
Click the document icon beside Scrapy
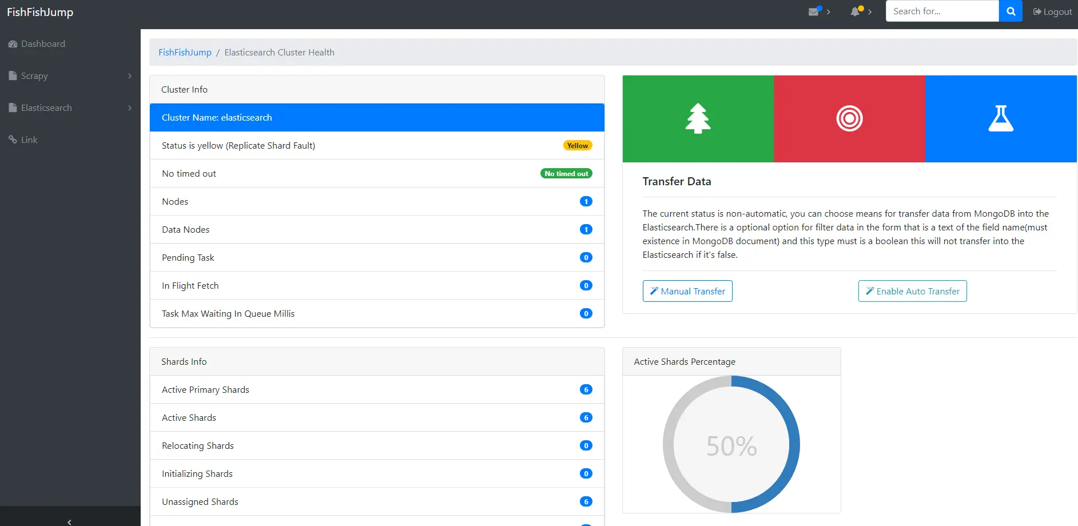pos(11,75)
